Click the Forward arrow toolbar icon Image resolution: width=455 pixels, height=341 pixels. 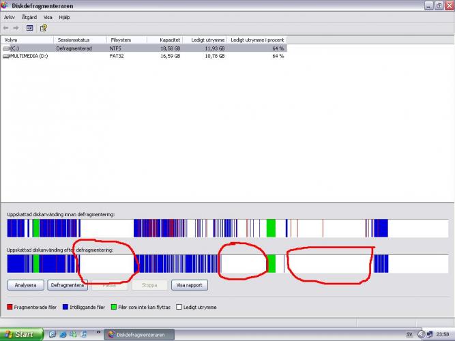click(x=16, y=28)
